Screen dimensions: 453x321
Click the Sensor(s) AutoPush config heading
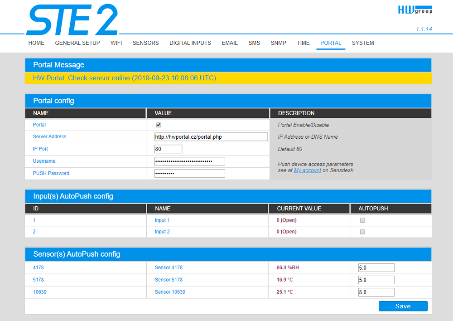click(77, 254)
